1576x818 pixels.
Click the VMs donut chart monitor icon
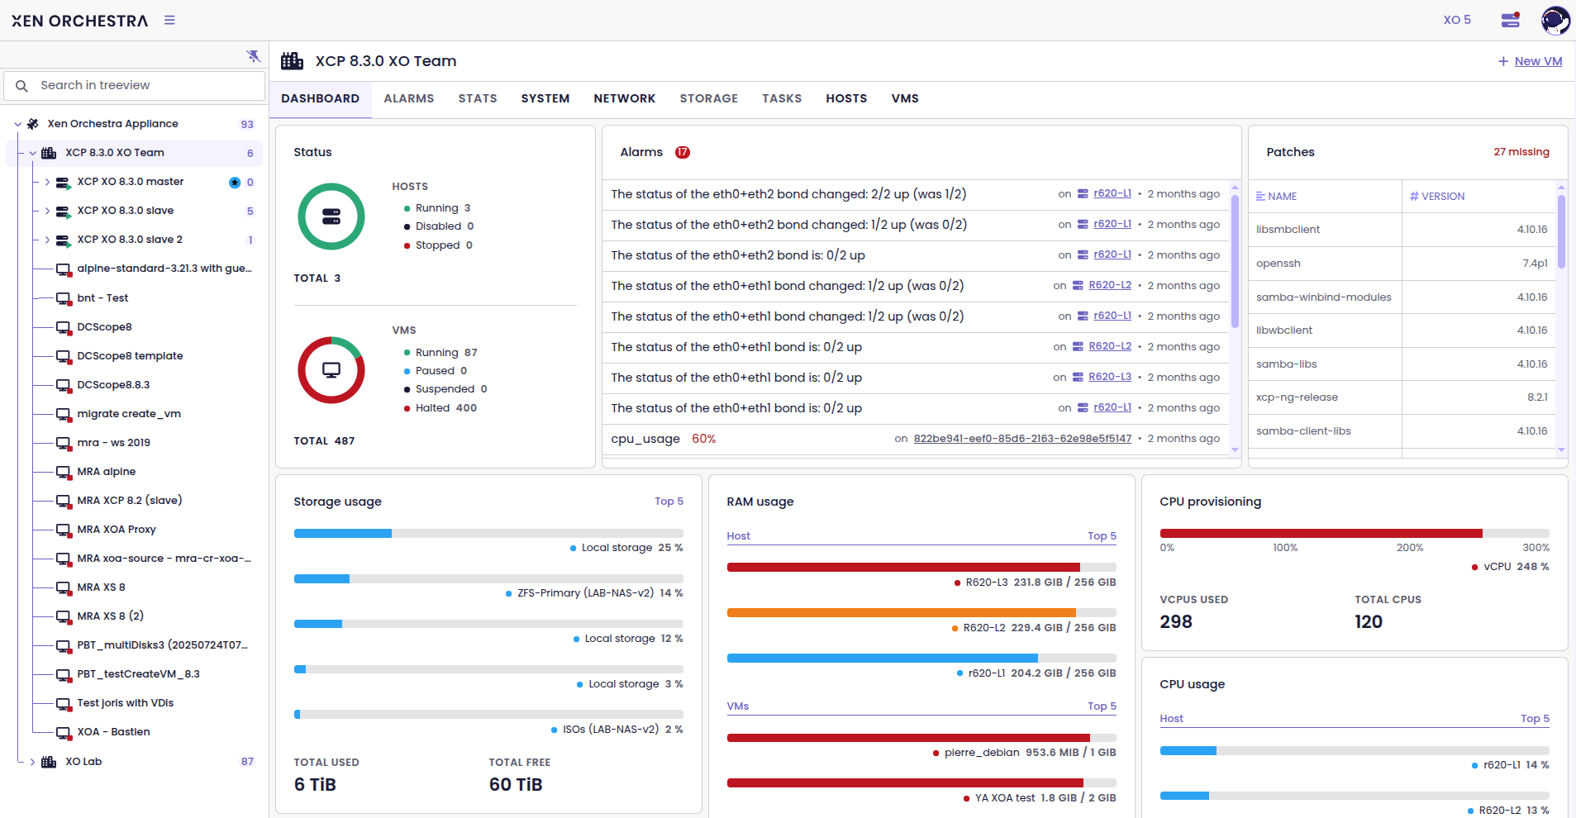coord(331,369)
